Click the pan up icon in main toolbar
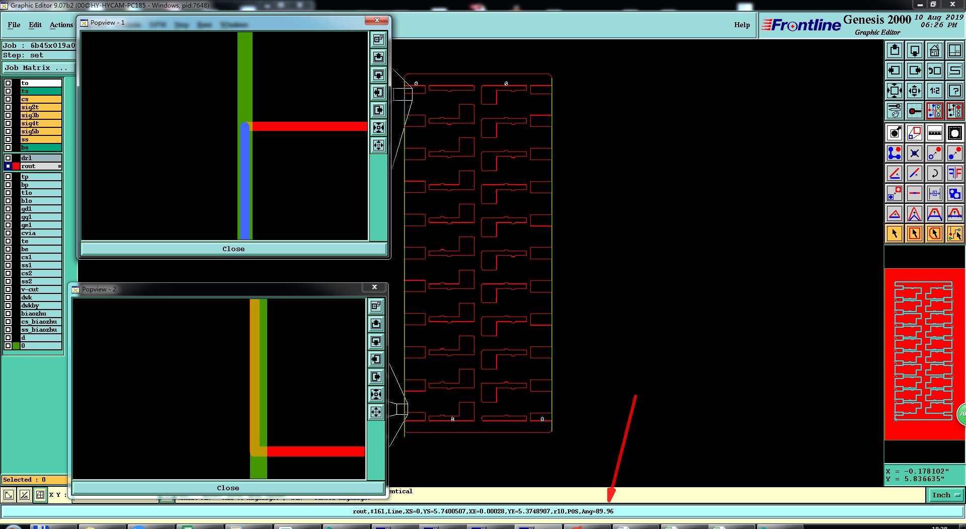 (895, 50)
